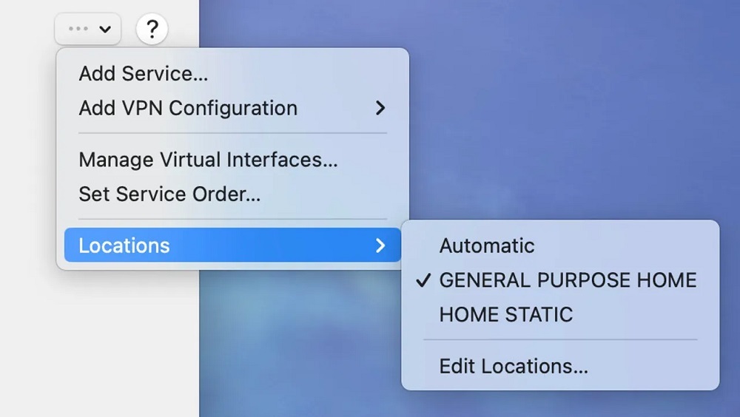Click the Locations submenu chevron arrow
This screenshot has width=740, height=417.
[x=380, y=245]
